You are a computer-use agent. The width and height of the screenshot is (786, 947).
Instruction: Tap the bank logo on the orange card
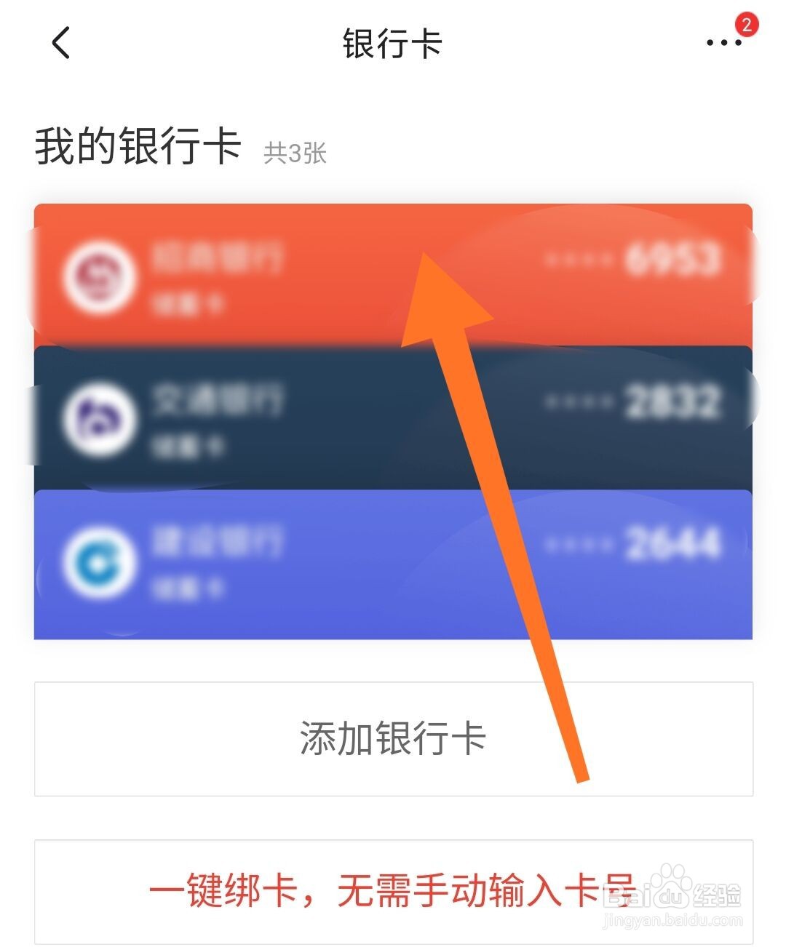tap(100, 277)
